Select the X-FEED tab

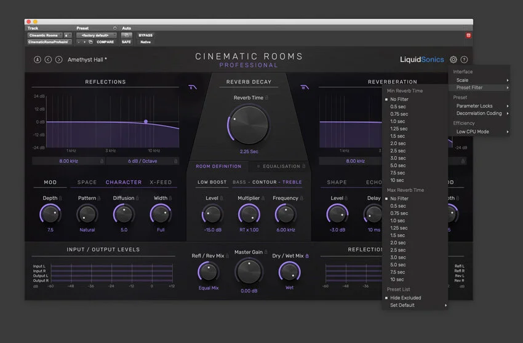[x=161, y=183]
